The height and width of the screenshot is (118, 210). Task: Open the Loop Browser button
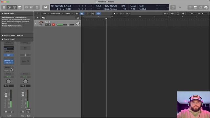[200, 7]
